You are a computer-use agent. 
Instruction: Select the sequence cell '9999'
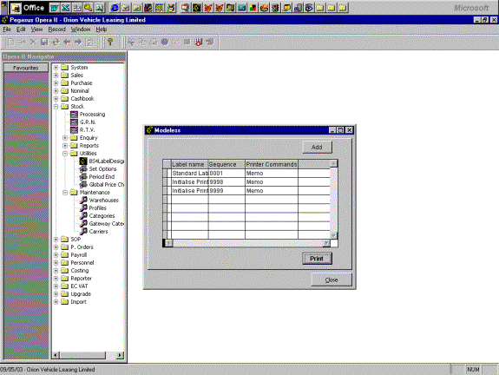pos(227,191)
